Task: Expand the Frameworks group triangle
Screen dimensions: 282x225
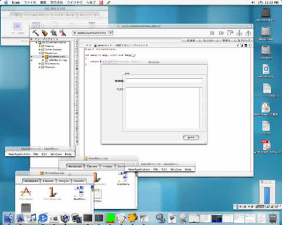Action: coord(39,64)
